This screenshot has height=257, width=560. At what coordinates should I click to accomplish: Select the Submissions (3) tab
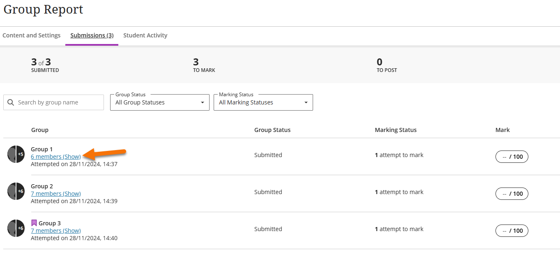pos(91,35)
